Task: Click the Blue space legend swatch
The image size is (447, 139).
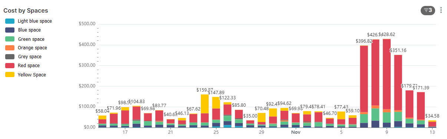Action: [x=10, y=30]
